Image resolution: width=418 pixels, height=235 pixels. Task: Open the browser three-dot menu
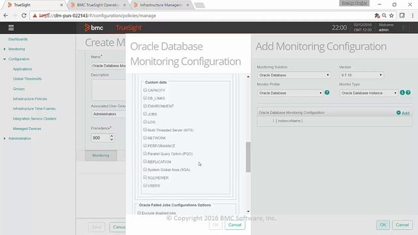coord(412,16)
